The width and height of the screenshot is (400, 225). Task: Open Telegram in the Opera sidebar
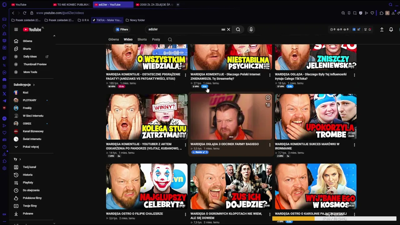[4, 101]
